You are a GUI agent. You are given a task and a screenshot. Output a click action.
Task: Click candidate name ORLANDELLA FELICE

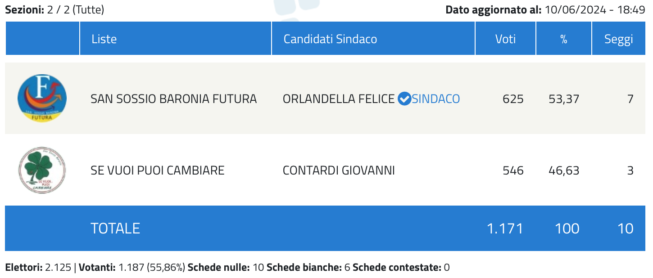tap(339, 99)
